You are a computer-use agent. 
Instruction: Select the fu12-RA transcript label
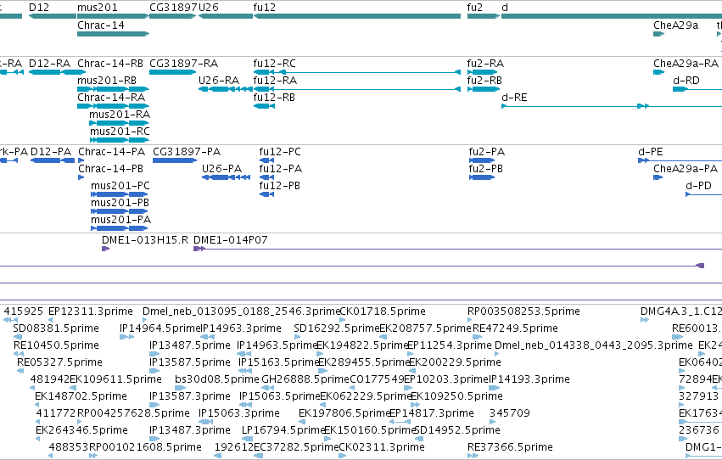(x=275, y=81)
